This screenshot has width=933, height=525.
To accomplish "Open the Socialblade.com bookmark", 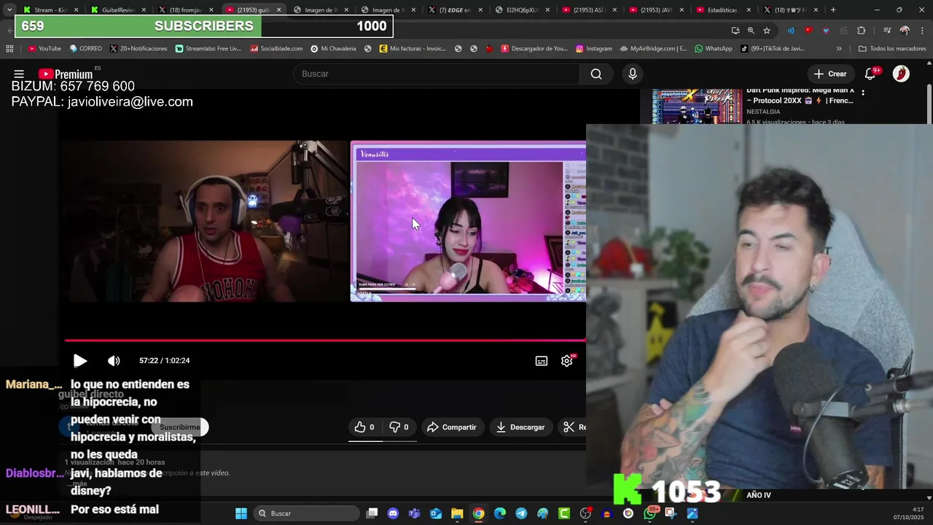I will click(x=276, y=49).
